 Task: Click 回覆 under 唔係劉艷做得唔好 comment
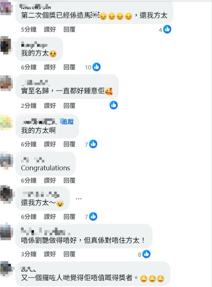(69, 254)
